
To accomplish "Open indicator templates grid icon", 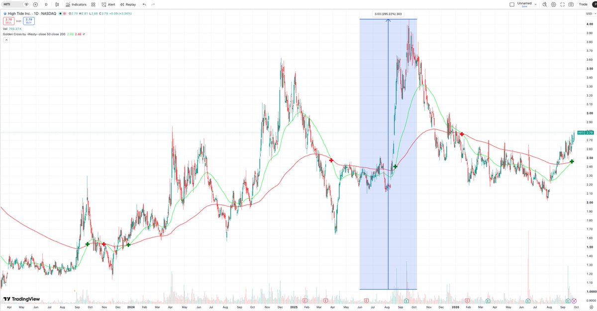I will (93, 4).
